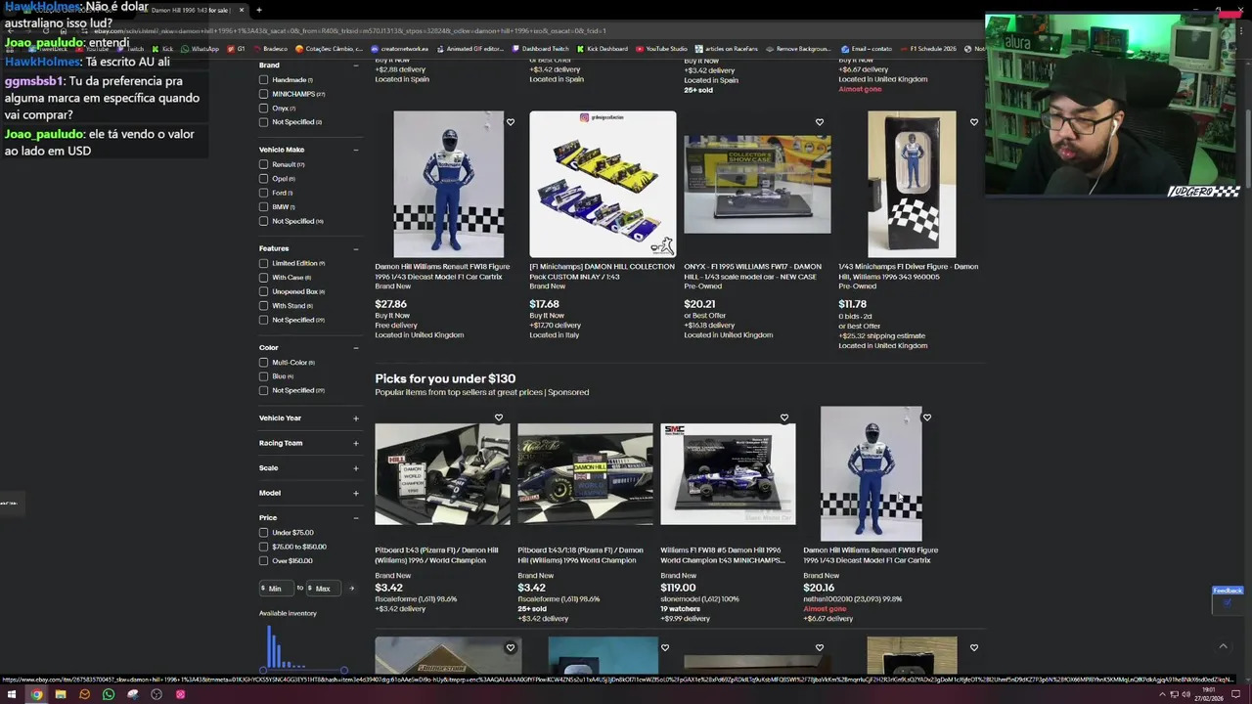Viewport: 1252px width, 704px height.
Task: Check Under $75.00 price filter
Action: [x=263, y=533]
